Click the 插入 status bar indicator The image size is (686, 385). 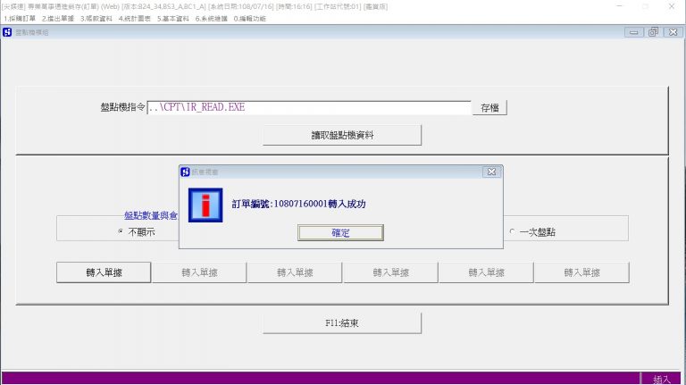(662, 380)
